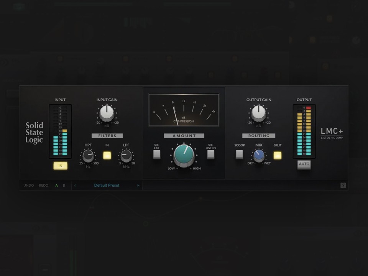Click the INPUT GAIN knob
368x276 pixels.
(107, 113)
